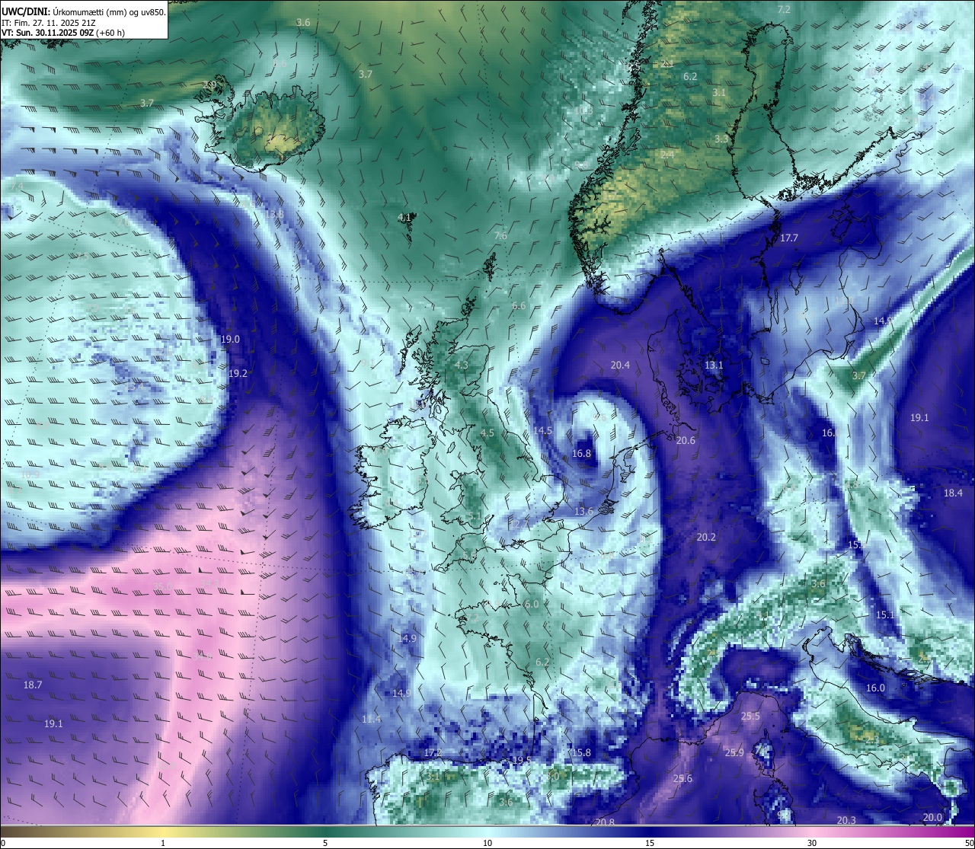This screenshot has width=975, height=849.
Task: Click the 25.9 value on the map
Action: (734, 753)
